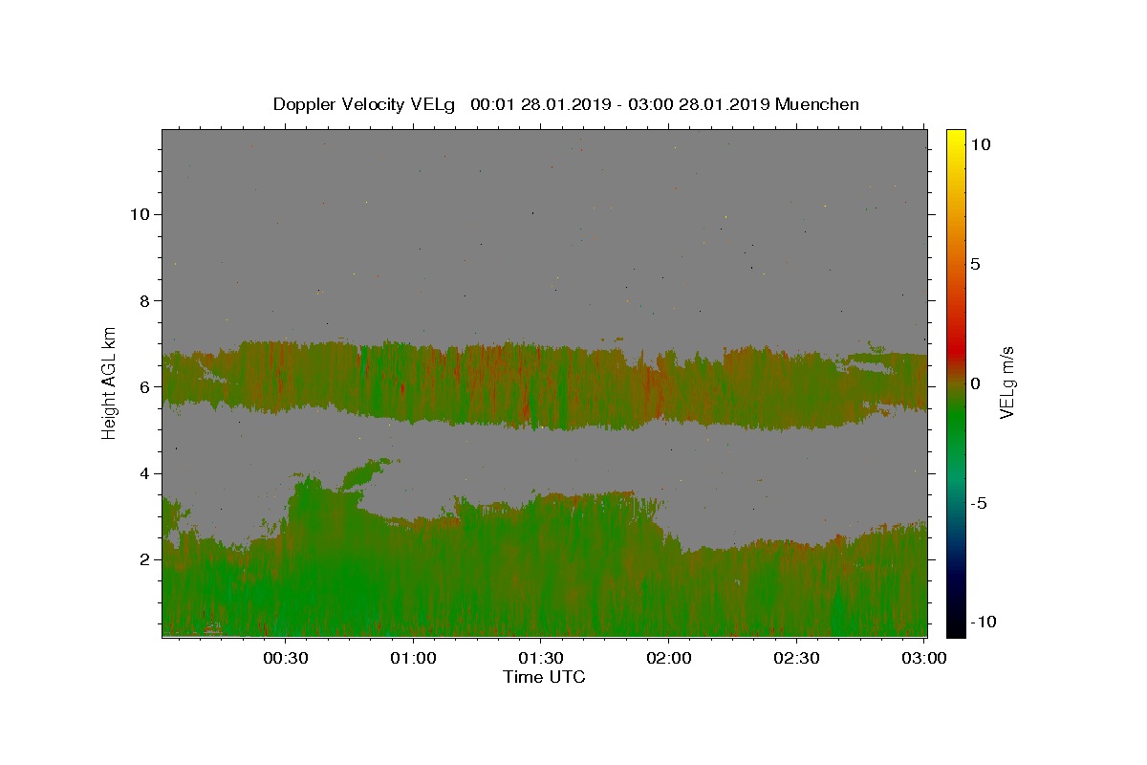
Task: Click the '02:30' time tick label
Action: pyautogui.click(x=796, y=658)
